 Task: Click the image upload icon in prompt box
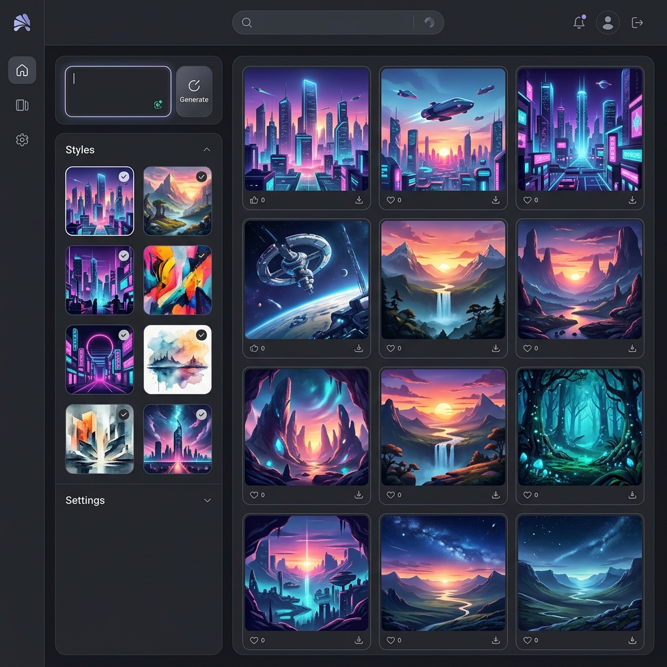(x=158, y=105)
